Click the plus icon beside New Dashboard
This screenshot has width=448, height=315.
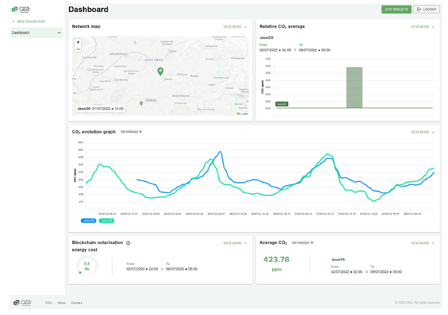(x=13, y=21)
